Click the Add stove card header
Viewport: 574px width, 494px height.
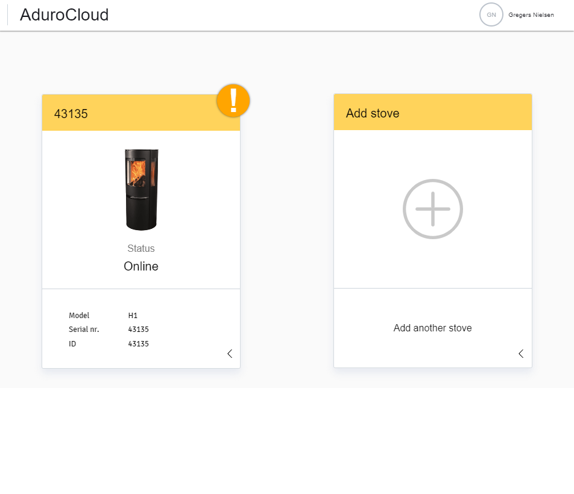coord(433,112)
